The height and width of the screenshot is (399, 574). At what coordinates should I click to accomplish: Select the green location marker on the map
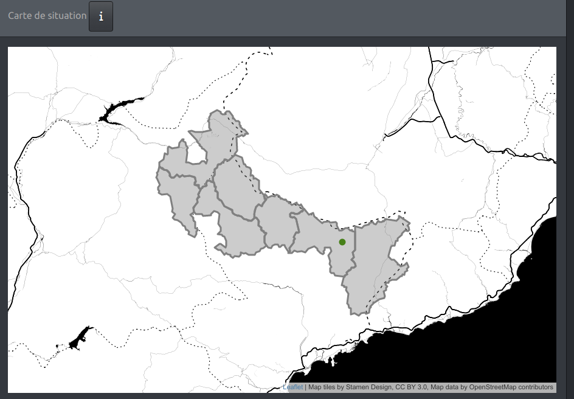tap(342, 242)
